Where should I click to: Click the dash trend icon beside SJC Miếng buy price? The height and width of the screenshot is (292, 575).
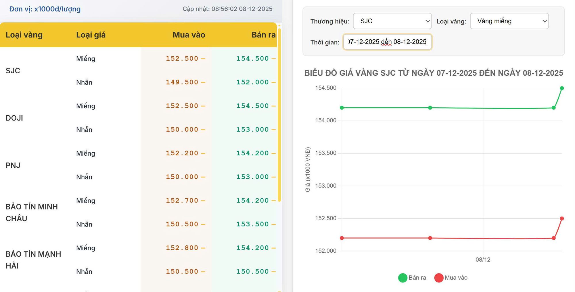pos(204,58)
